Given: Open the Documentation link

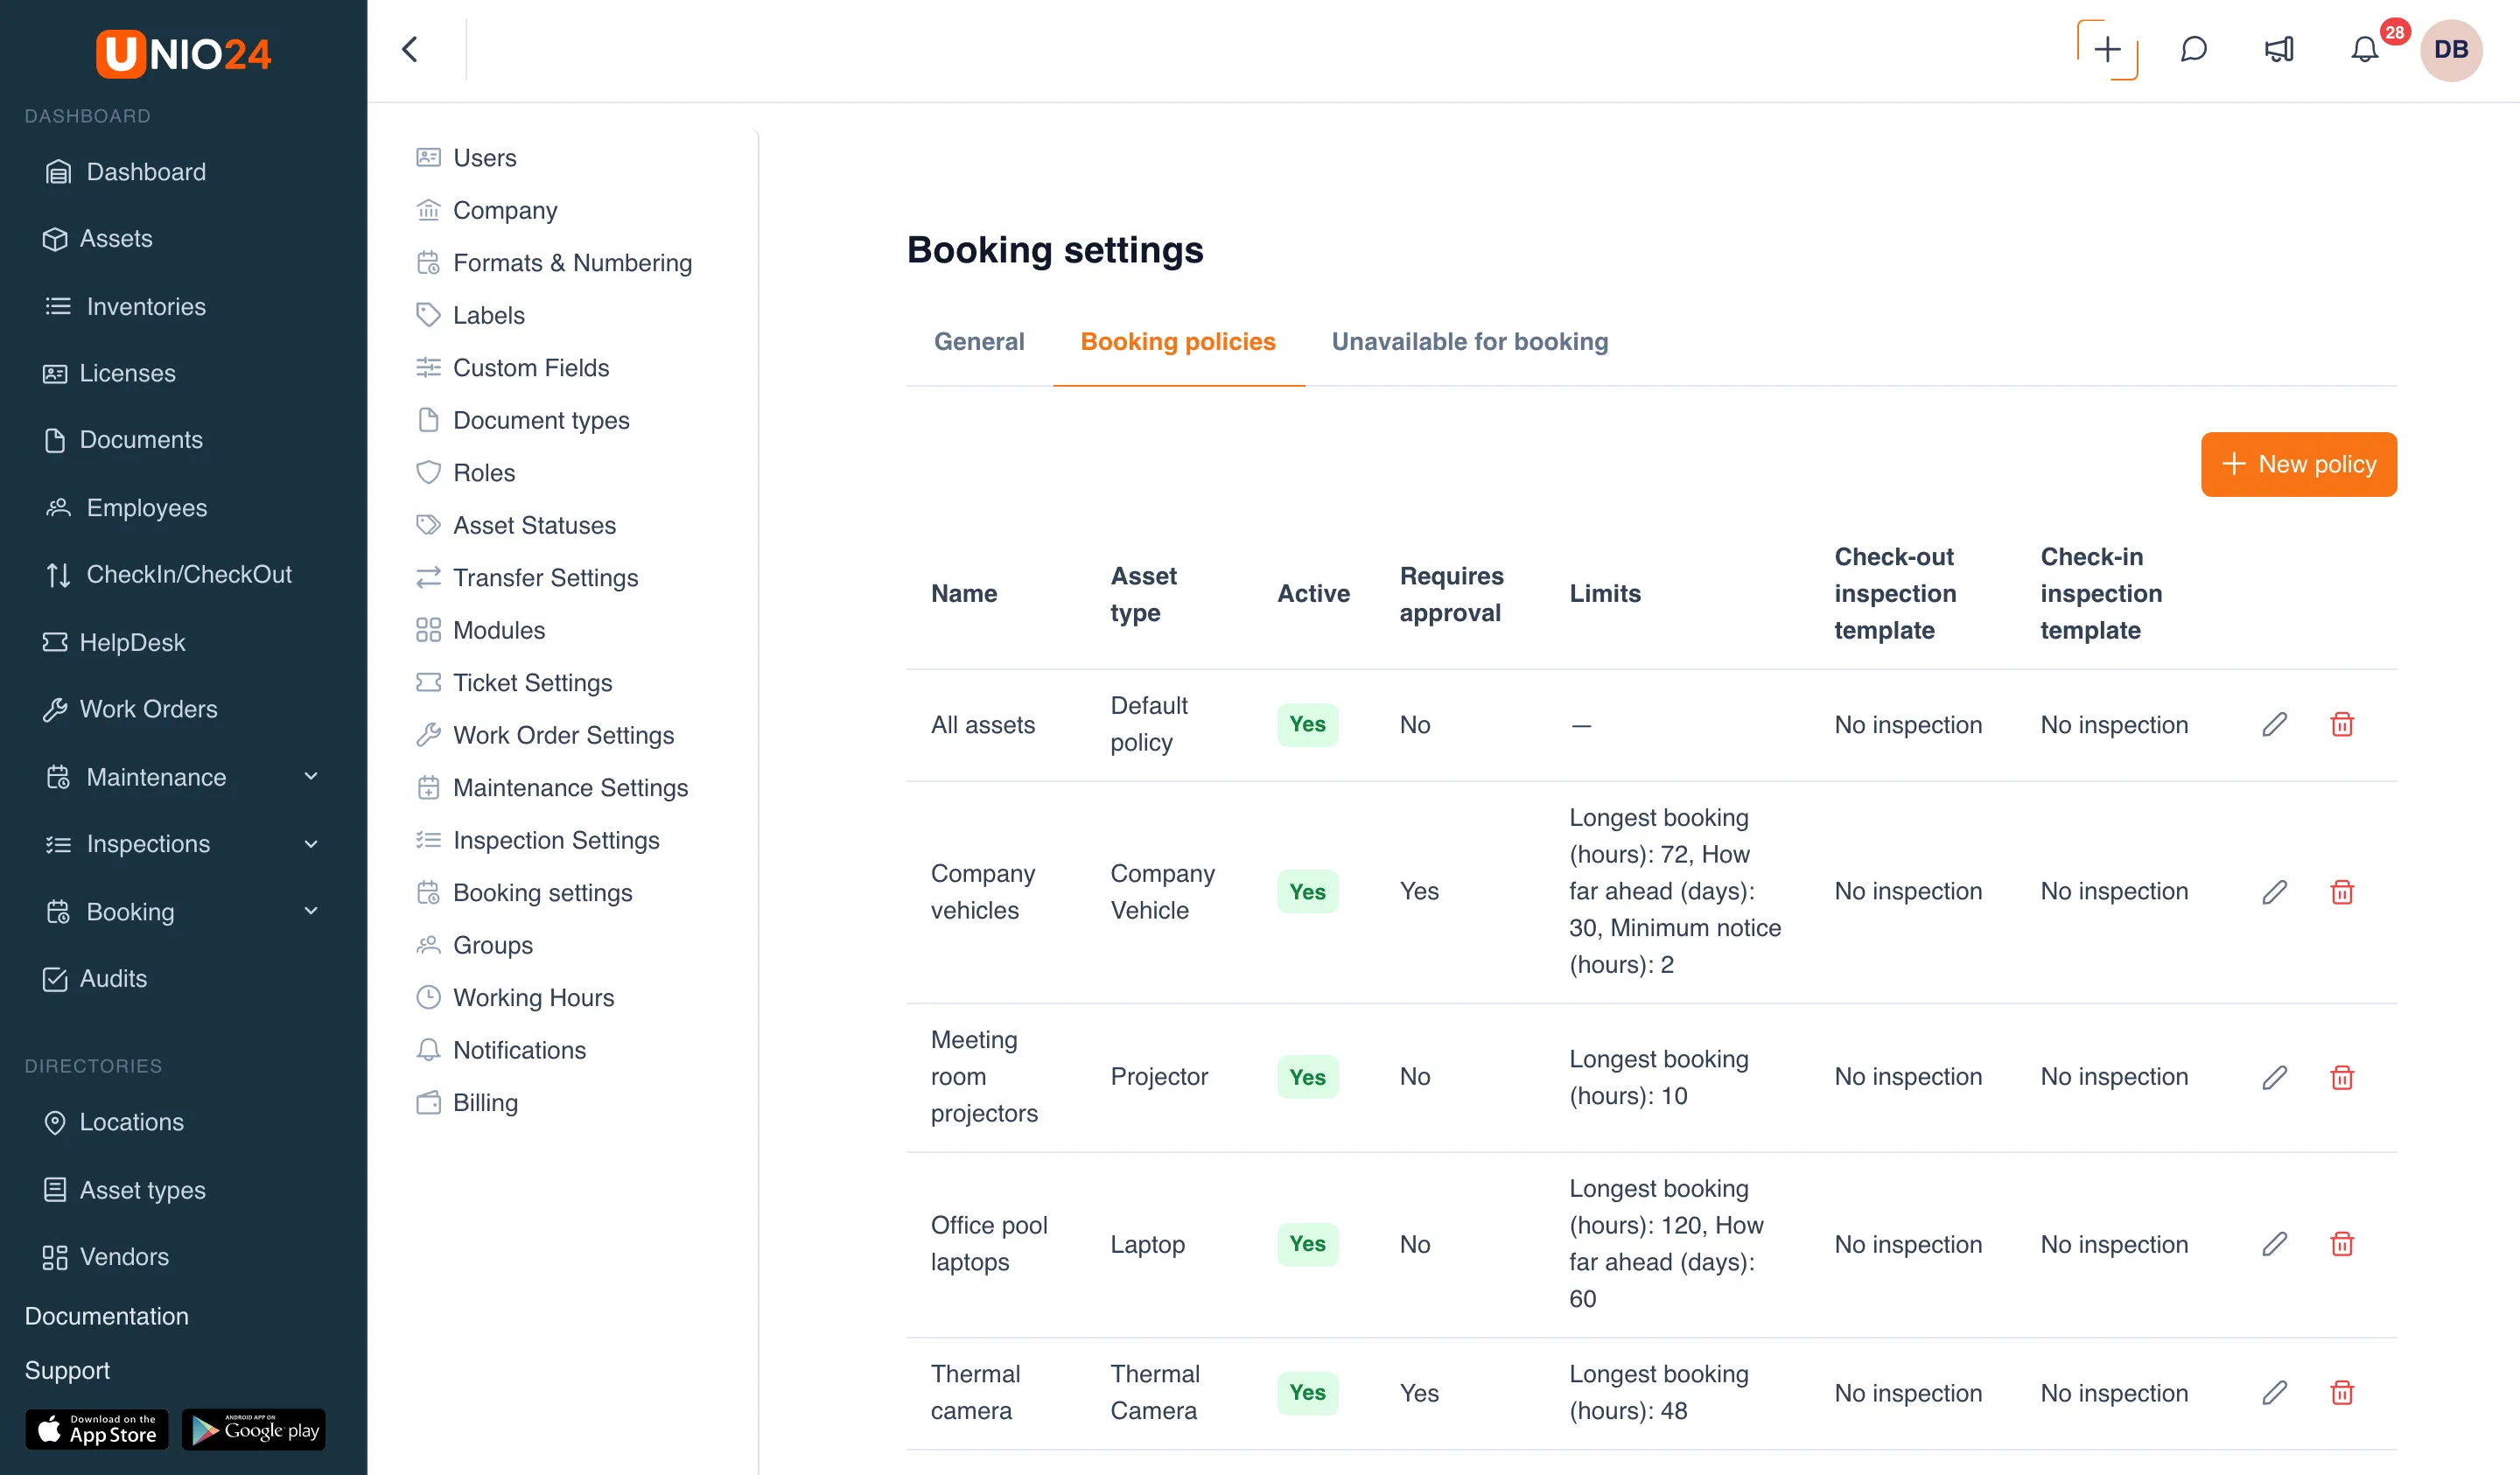Looking at the screenshot, I should 106,1316.
